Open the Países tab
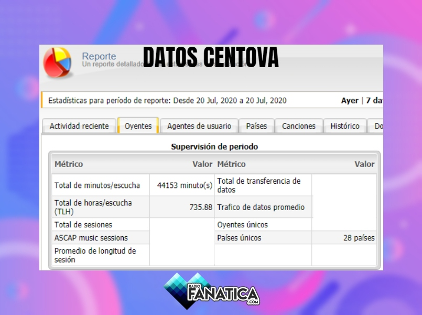Viewport: 422px width, 315px height. (256, 126)
